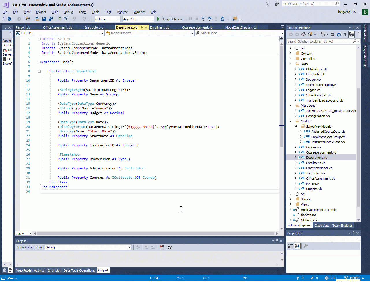Switch to the Team Explorer tab

(x=342, y=226)
